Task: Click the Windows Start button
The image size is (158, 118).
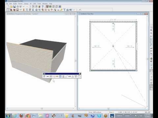Action: [8, 116]
